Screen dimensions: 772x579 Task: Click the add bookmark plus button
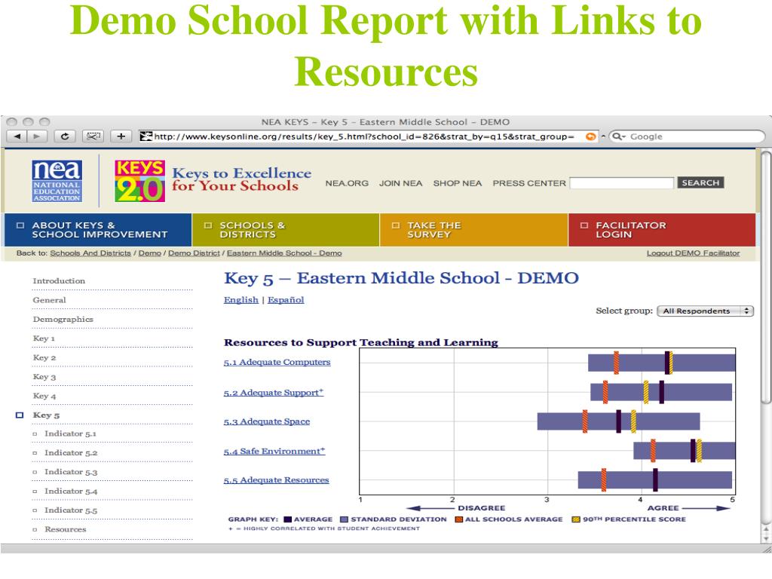click(x=121, y=136)
